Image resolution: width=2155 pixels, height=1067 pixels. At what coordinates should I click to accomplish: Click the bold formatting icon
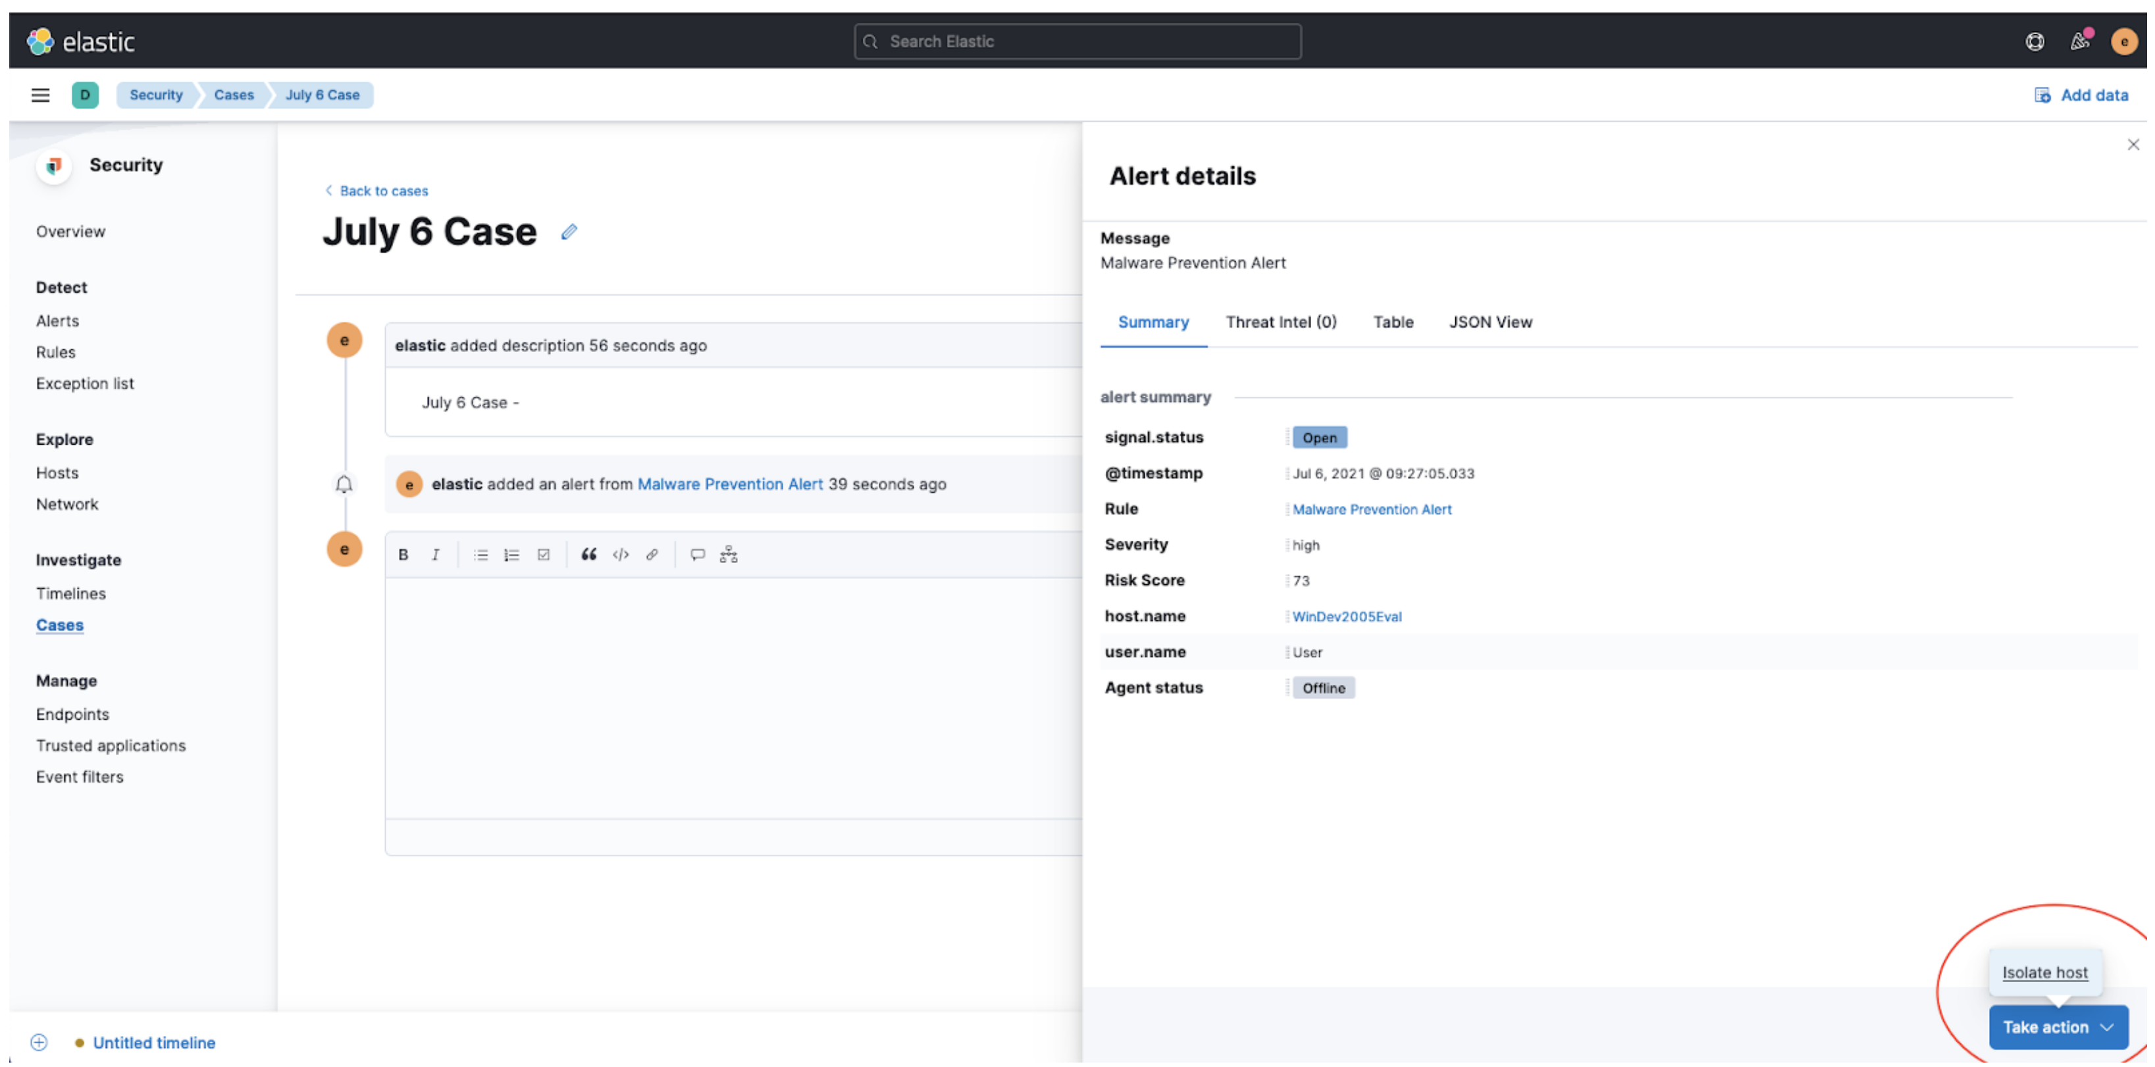(403, 555)
